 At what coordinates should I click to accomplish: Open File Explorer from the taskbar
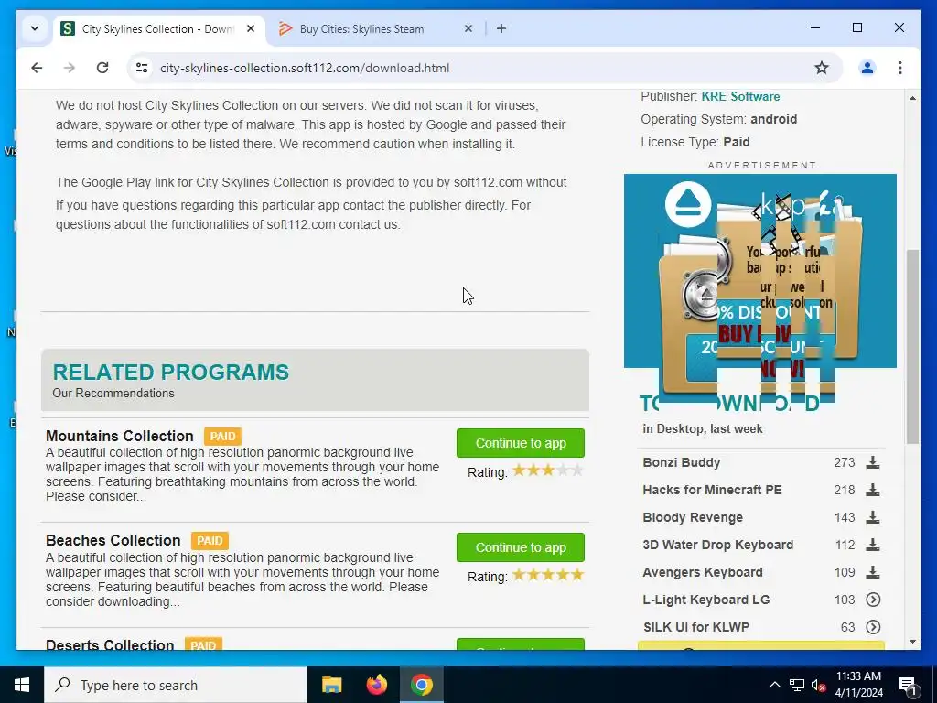click(x=331, y=685)
